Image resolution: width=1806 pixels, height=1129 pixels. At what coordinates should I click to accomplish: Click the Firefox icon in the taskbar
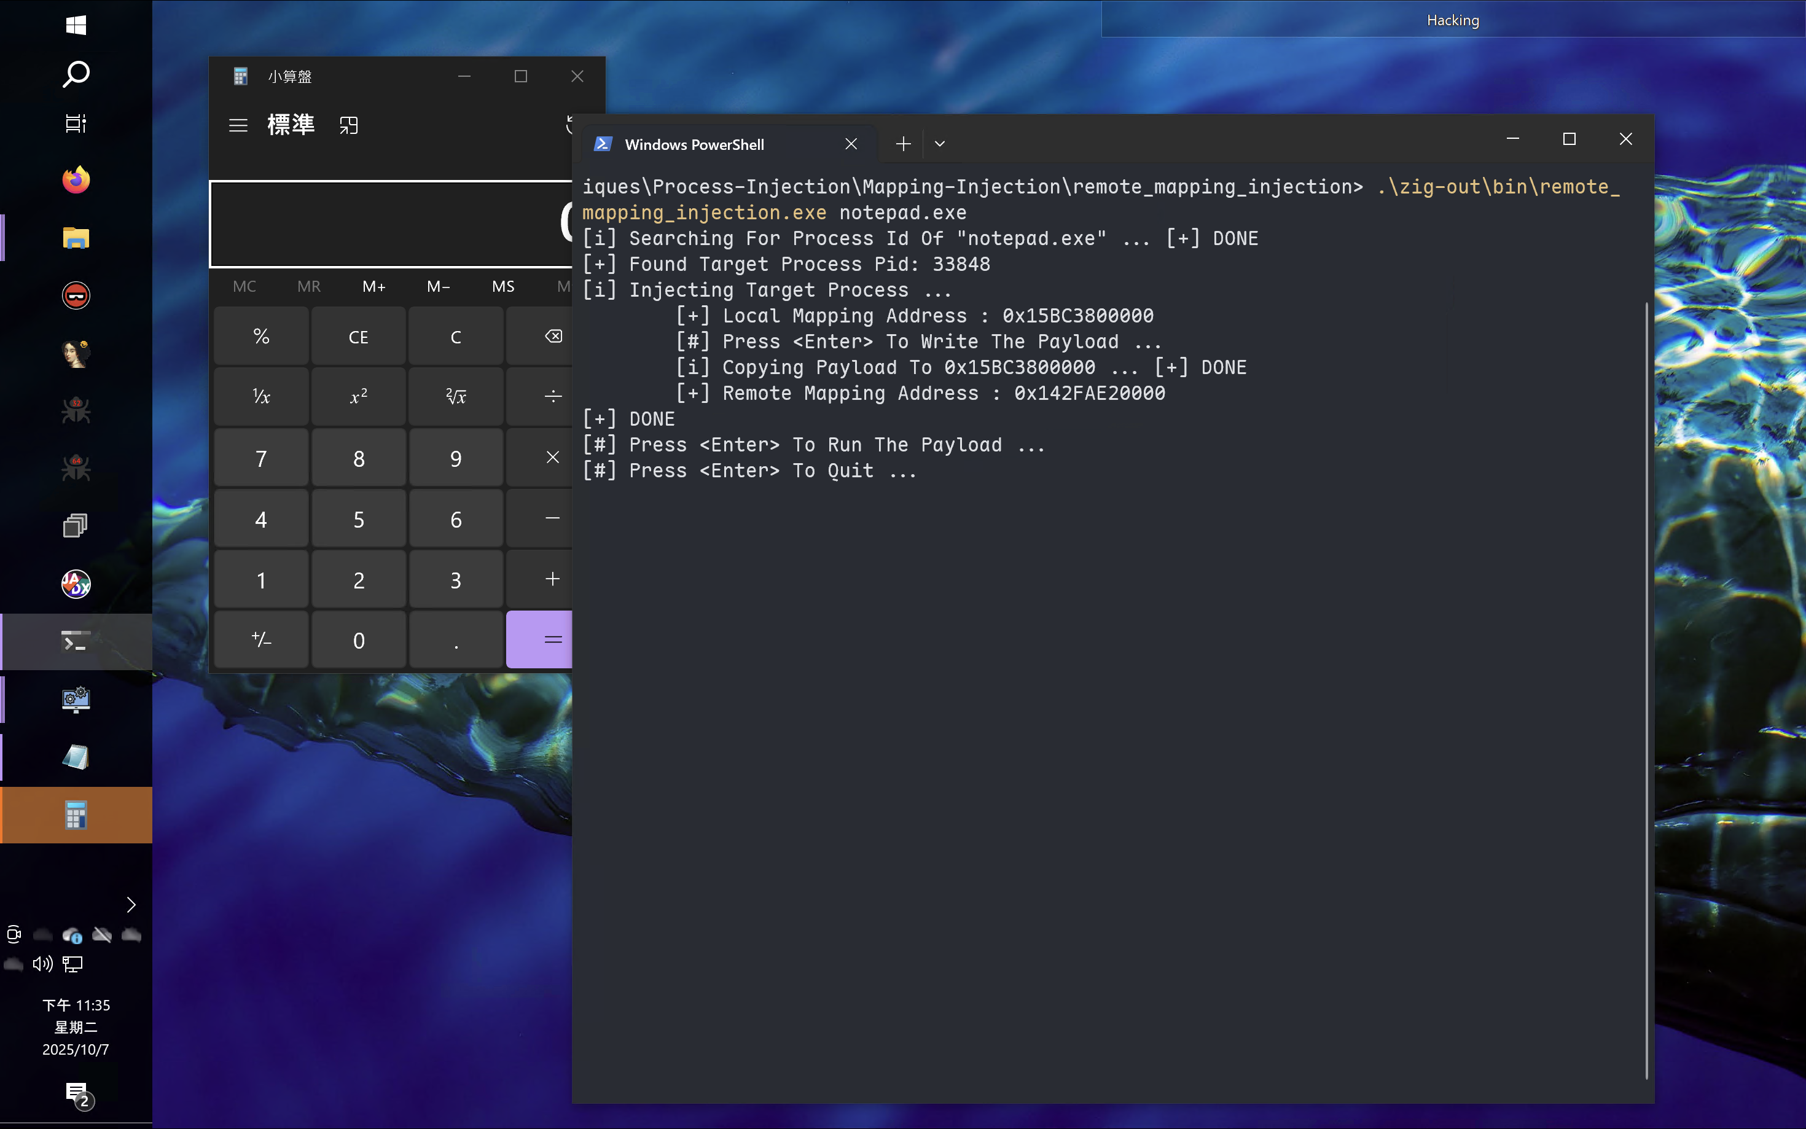pyautogui.click(x=76, y=180)
